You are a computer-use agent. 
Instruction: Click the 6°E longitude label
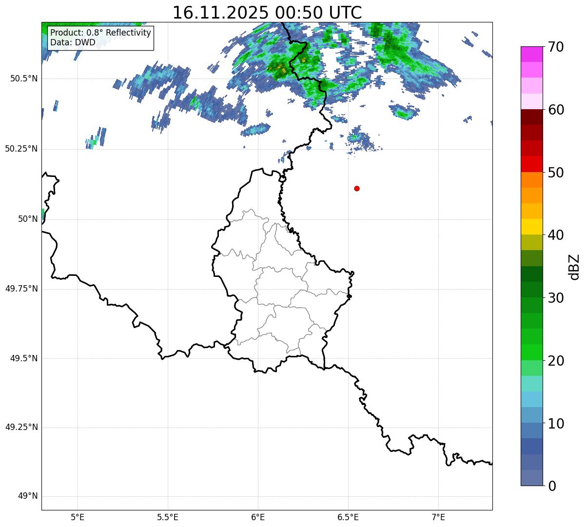point(258,517)
